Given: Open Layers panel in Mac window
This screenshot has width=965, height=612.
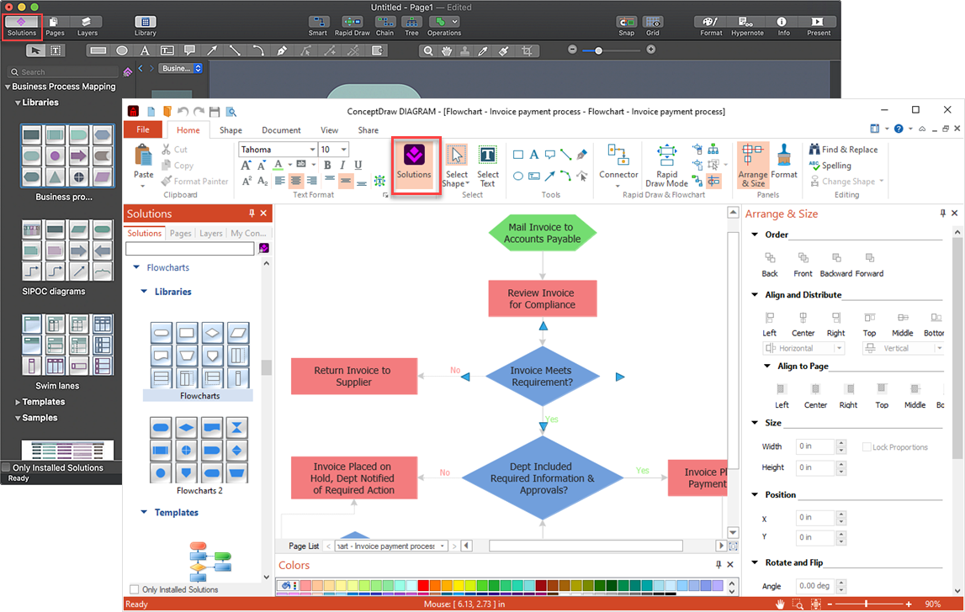Looking at the screenshot, I should click(x=87, y=26).
